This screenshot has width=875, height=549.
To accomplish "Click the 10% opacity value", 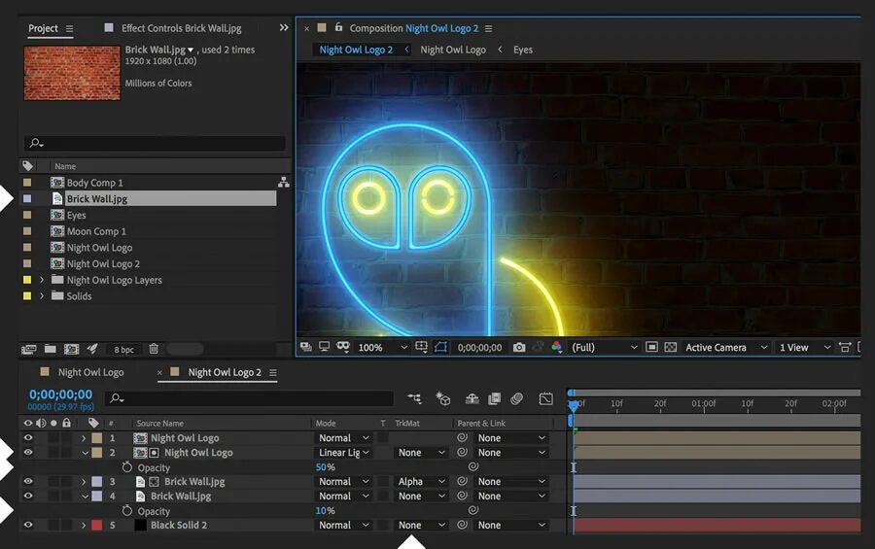I will click(x=326, y=510).
